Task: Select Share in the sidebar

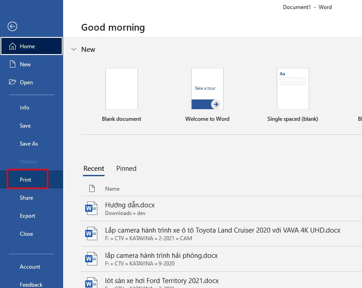Action: click(32, 198)
